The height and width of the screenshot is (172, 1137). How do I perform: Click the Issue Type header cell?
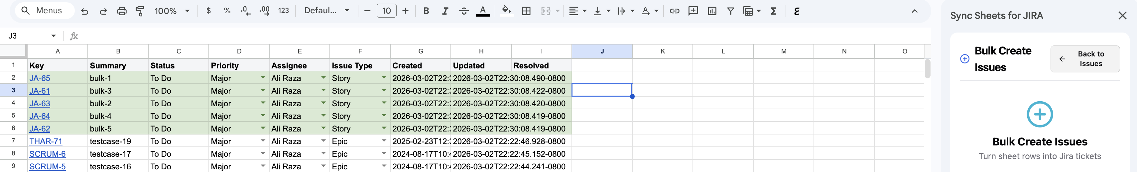360,65
